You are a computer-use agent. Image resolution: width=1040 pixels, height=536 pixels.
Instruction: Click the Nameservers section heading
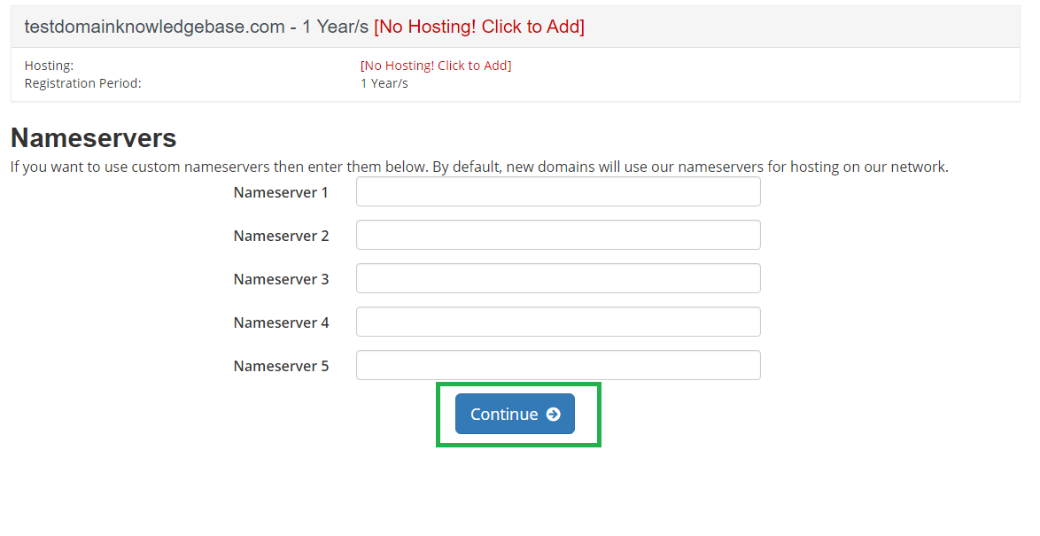(x=94, y=138)
